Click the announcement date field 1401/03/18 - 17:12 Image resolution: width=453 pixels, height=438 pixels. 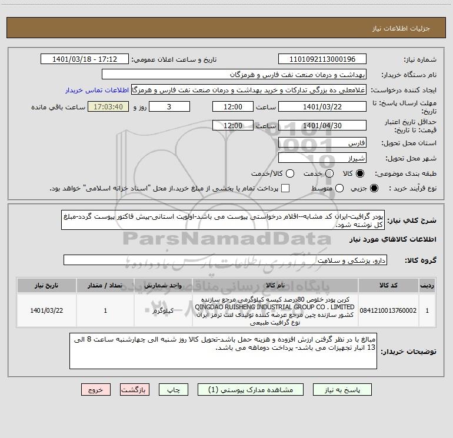[x=85, y=59]
